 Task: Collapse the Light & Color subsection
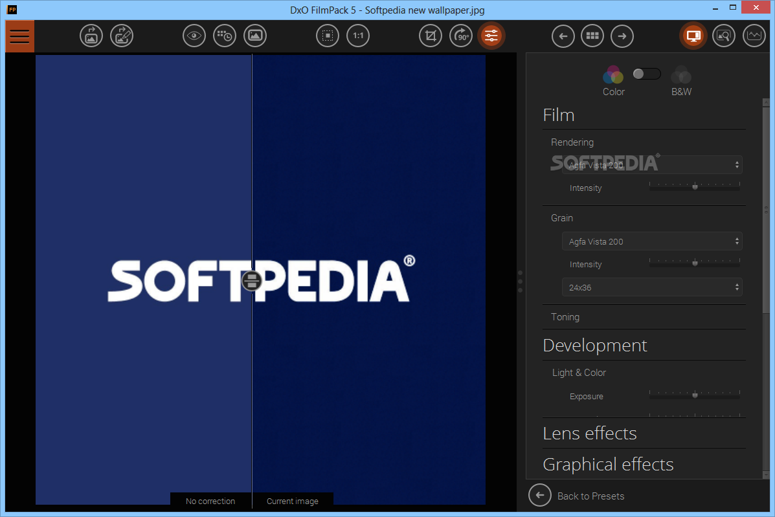coord(579,373)
